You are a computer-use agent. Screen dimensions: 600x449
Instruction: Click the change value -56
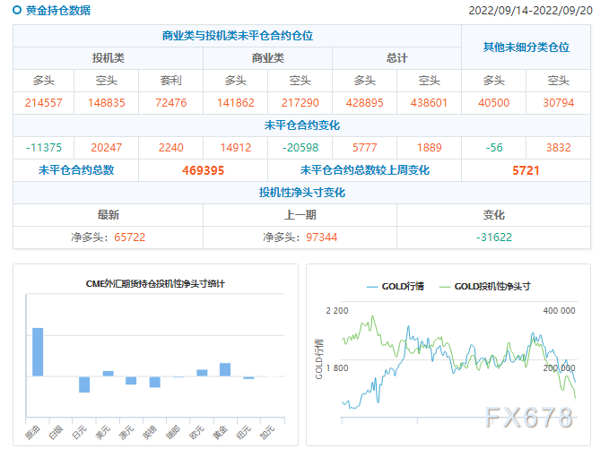493,148
